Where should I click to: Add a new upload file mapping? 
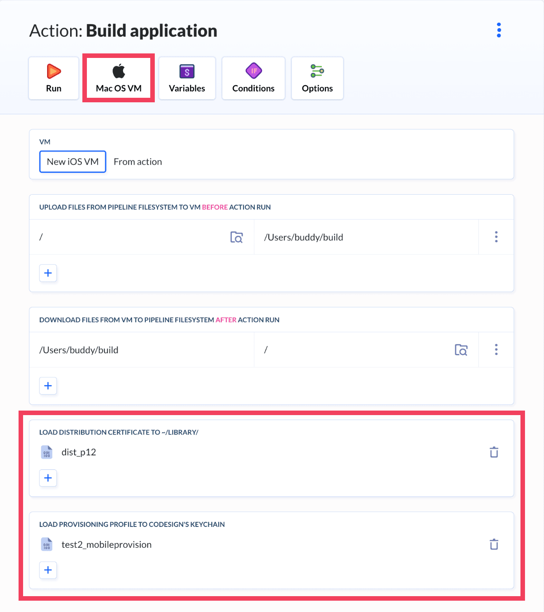click(48, 273)
